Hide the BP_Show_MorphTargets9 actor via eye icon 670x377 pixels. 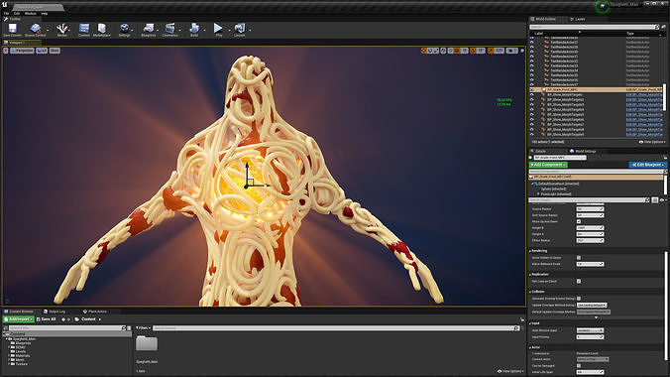click(532, 134)
